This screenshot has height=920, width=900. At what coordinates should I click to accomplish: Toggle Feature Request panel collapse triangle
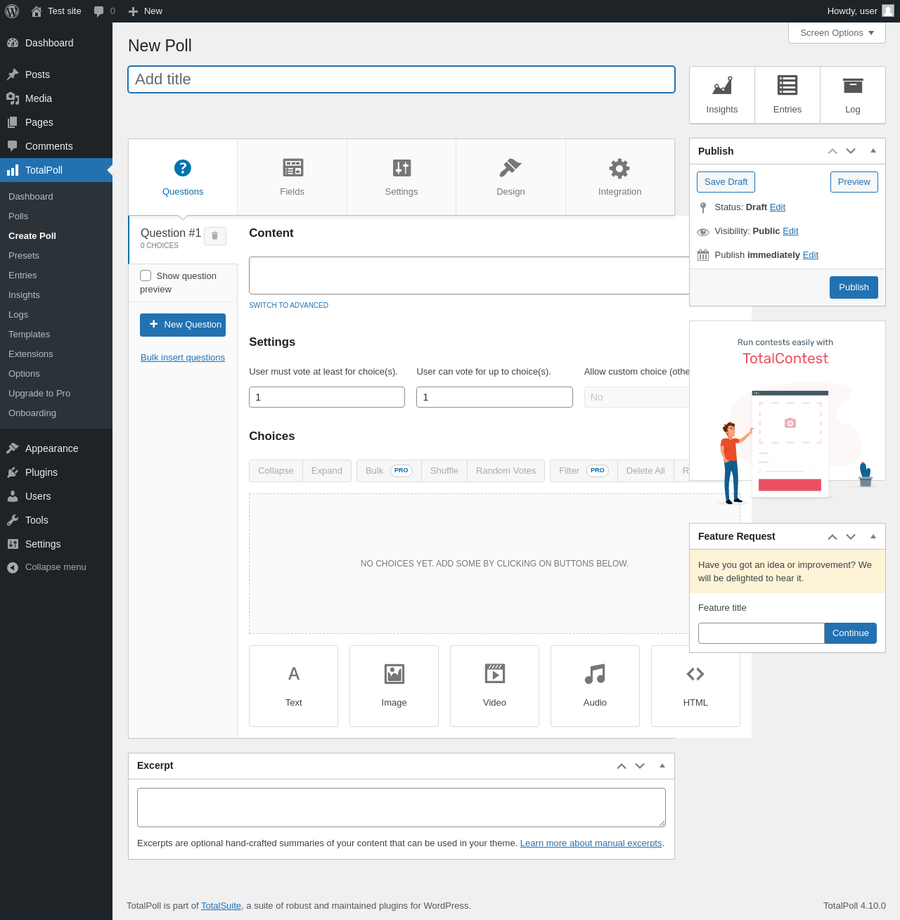pos(873,536)
